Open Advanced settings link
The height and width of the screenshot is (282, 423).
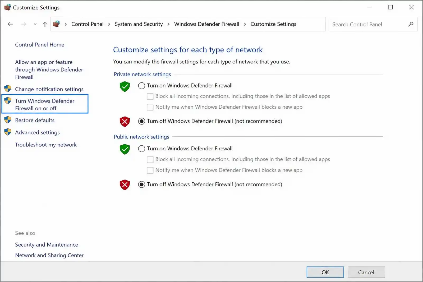click(37, 132)
